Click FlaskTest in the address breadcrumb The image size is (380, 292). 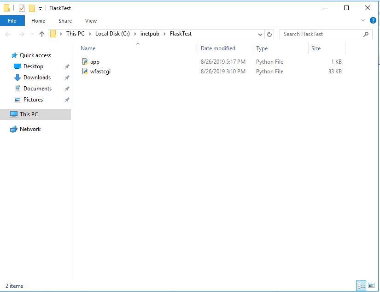[x=181, y=34]
